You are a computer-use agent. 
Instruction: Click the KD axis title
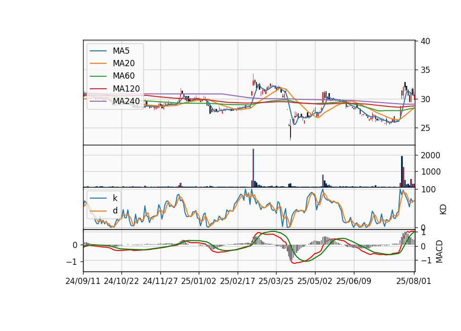443,210
